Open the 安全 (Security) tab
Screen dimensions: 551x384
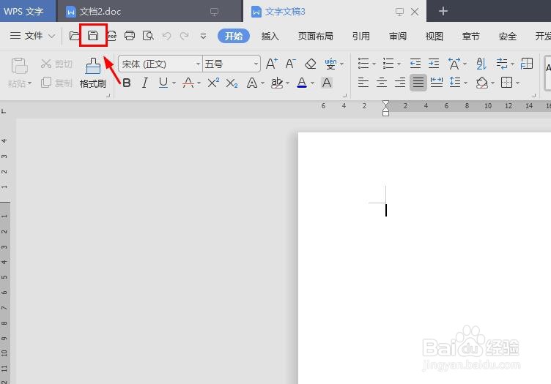(x=508, y=36)
